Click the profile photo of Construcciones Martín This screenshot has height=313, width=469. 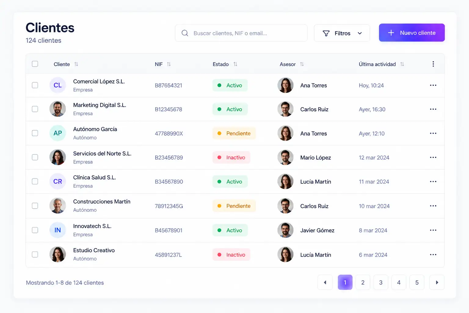[x=58, y=206]
